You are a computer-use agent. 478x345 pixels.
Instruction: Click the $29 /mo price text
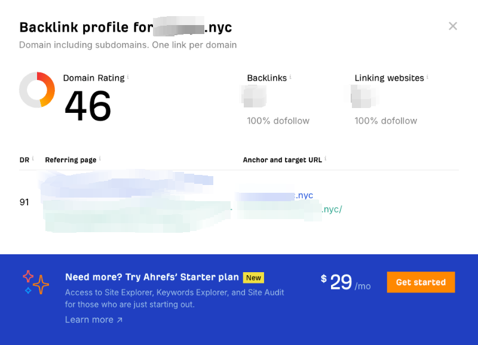pyautogui.click(x=346, y=282)
